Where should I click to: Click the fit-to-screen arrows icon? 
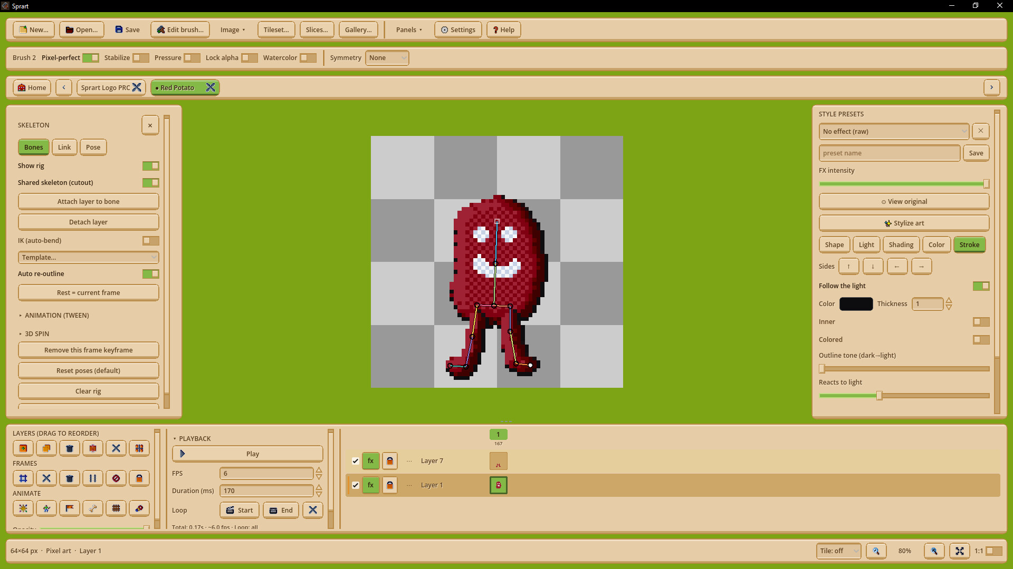point(960,551)
